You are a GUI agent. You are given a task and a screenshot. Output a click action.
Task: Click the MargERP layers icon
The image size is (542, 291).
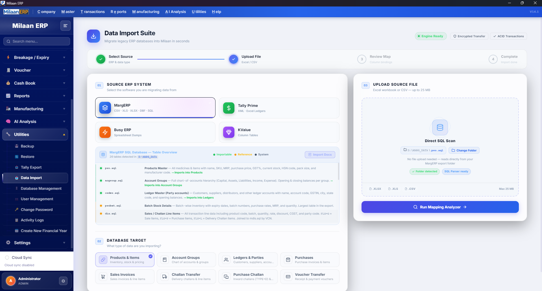click(105, 108)
